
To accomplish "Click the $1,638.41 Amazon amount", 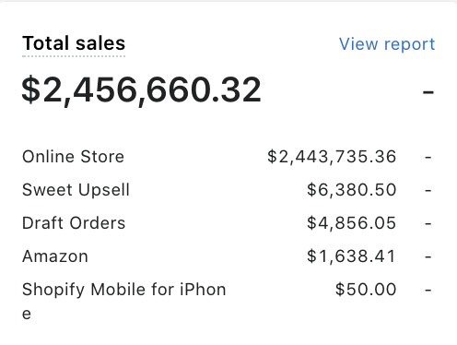I will point(351,256).
